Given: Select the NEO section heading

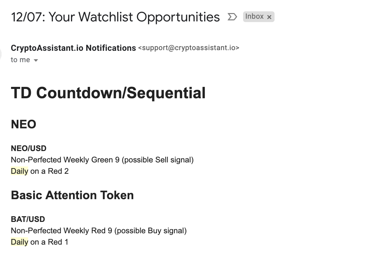Looking at the screenshot, I should pyautogui.click(x=23, y=124).
